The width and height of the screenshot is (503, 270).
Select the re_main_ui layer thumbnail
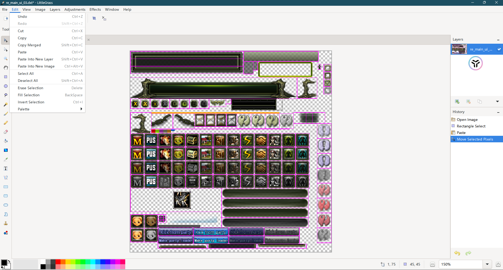click(459, 49)
